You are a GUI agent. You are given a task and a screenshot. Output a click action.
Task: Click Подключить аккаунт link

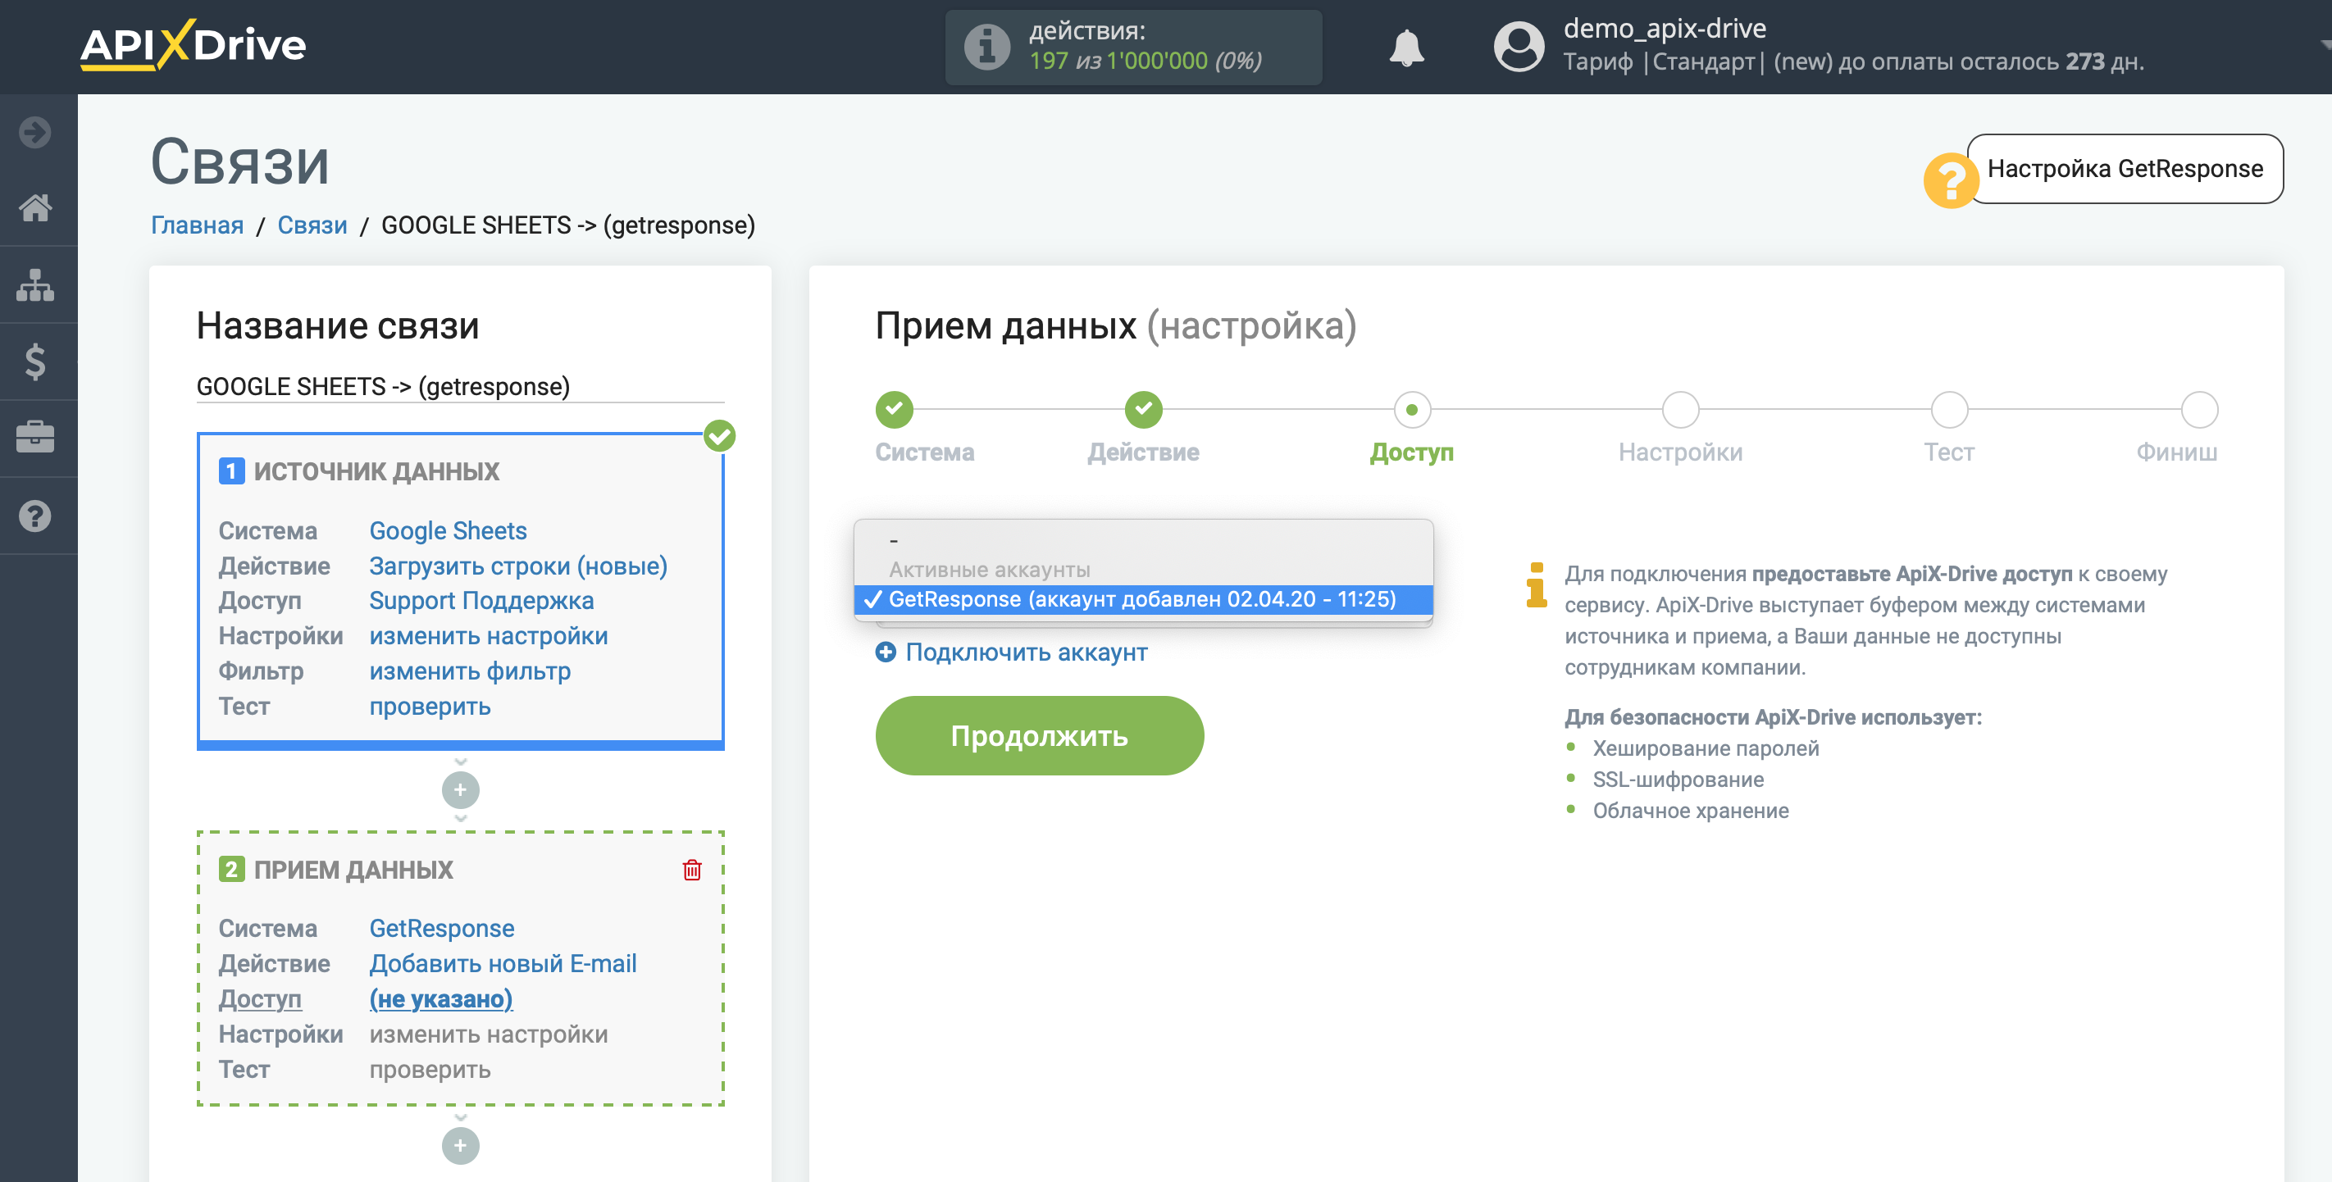pos(1026,652)
